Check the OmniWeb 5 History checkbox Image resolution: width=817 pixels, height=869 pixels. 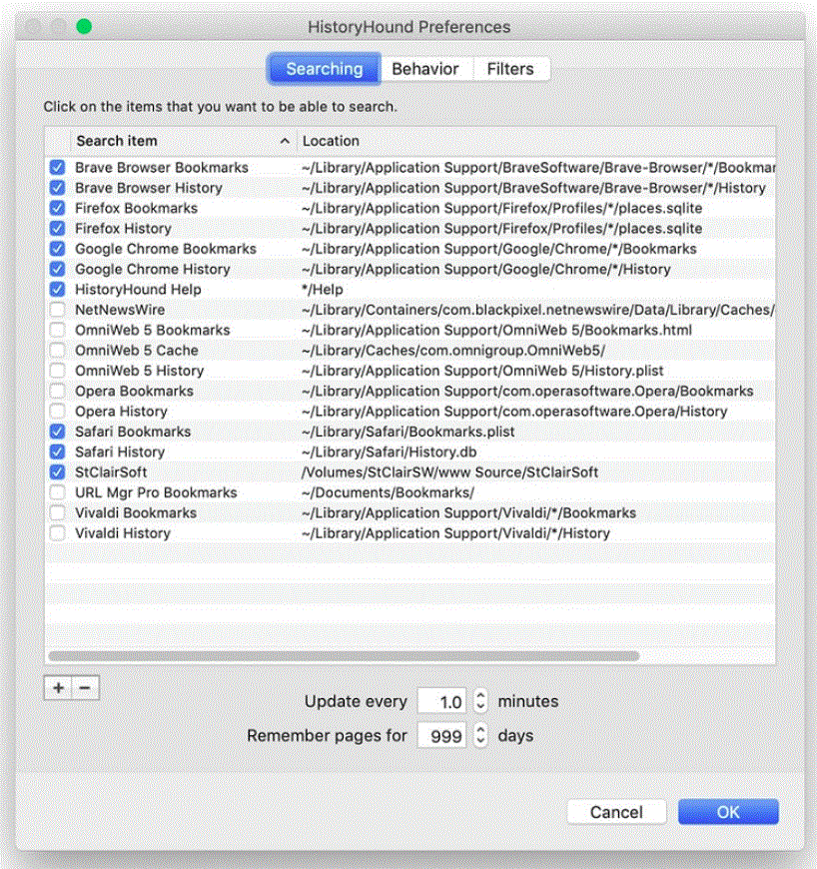pyautogui.click(x=57, y=371)
